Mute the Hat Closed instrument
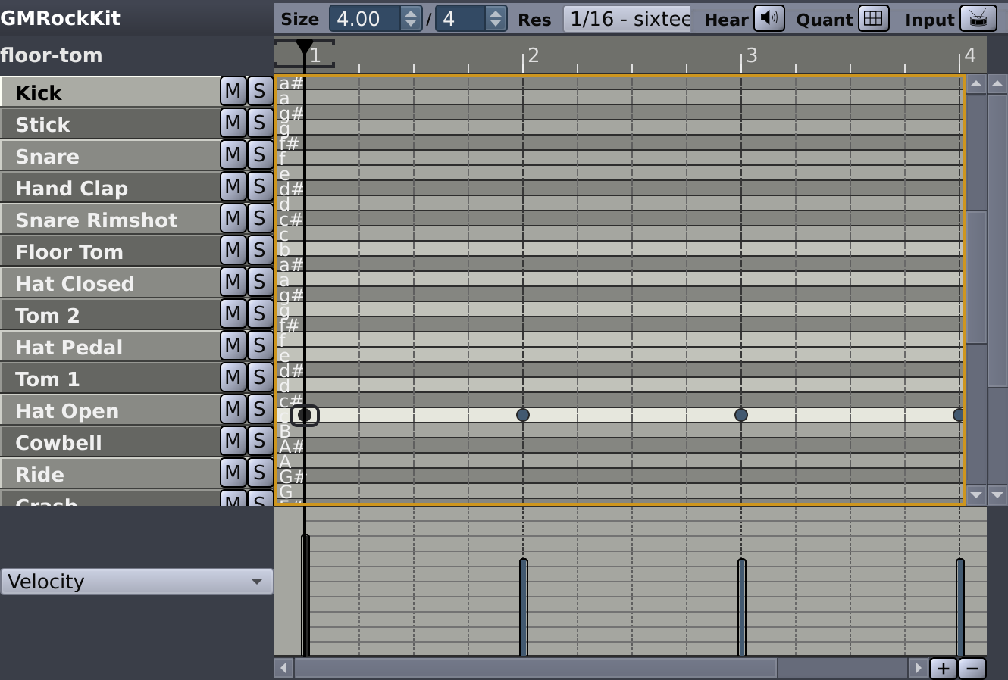The width and height of the screenshot is (1008, 680). point(233,282)
